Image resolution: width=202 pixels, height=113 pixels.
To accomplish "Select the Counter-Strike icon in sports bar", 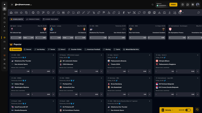I will tap(124, 13).
